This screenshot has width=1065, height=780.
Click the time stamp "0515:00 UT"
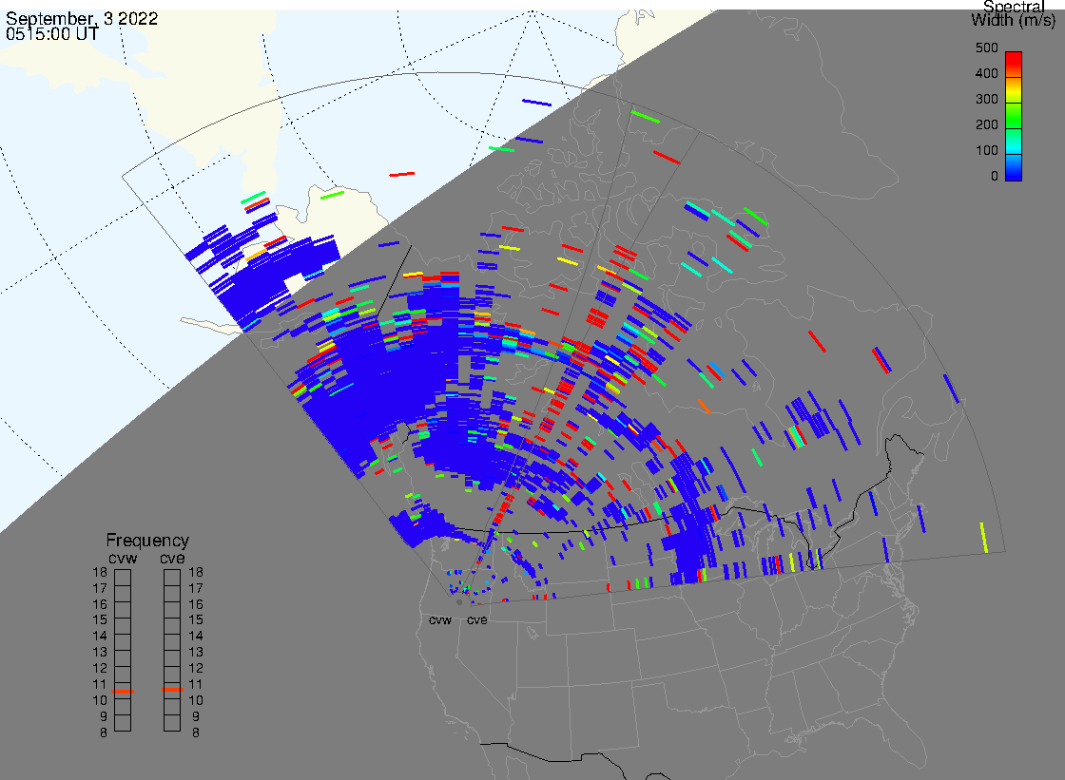[52, 34]
